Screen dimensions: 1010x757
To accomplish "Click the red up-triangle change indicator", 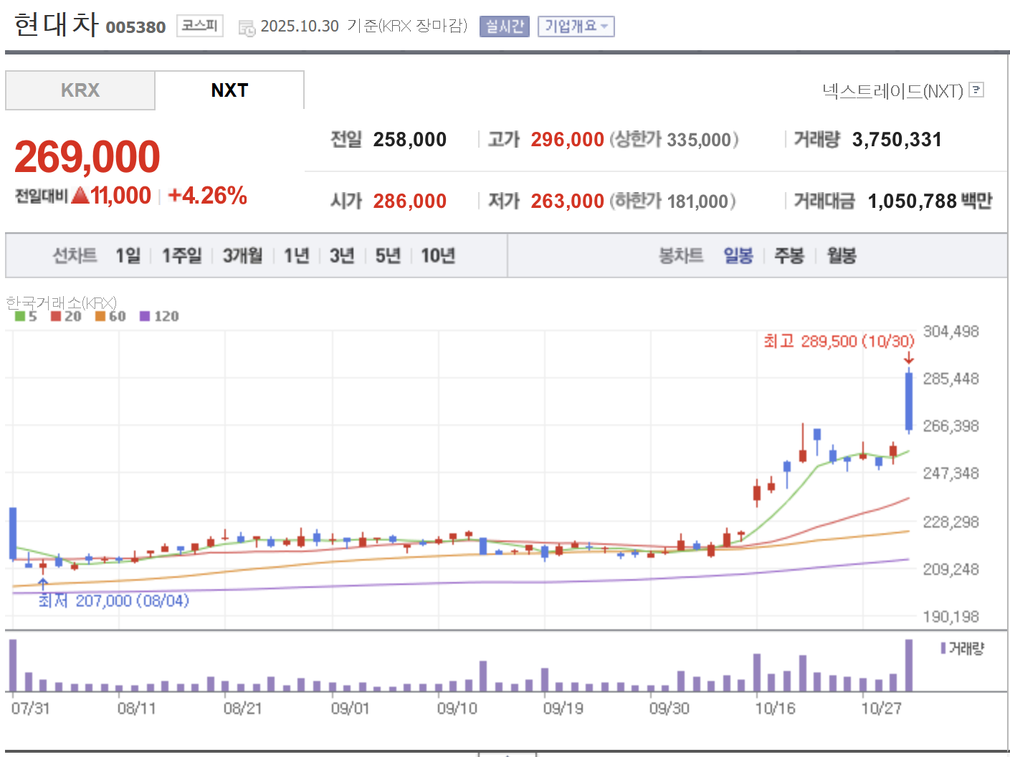I will [80, 195].
